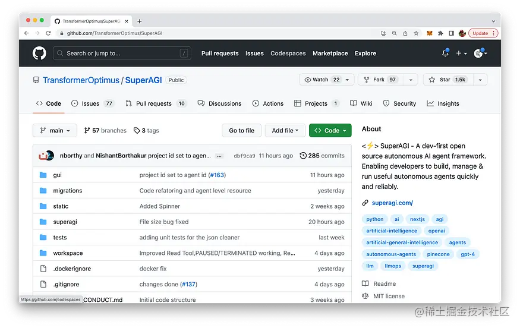Viewport: 520px width, 328px height.
Task: Open the SuperAGI repository name link
Action: pos(143,80)
